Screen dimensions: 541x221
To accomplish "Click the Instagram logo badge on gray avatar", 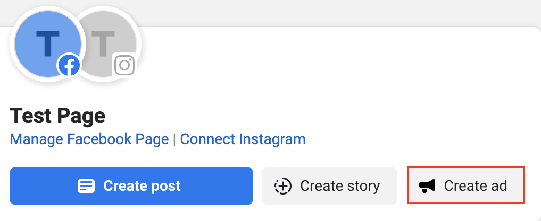I will point(124,65).
